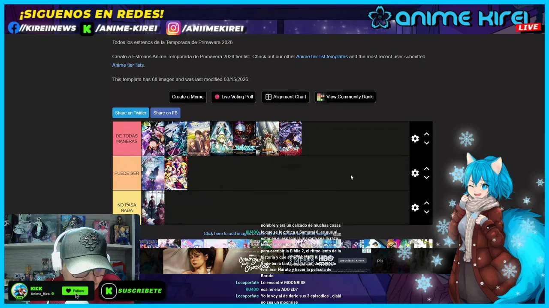Click the Share on FB button

coord(165,113)
